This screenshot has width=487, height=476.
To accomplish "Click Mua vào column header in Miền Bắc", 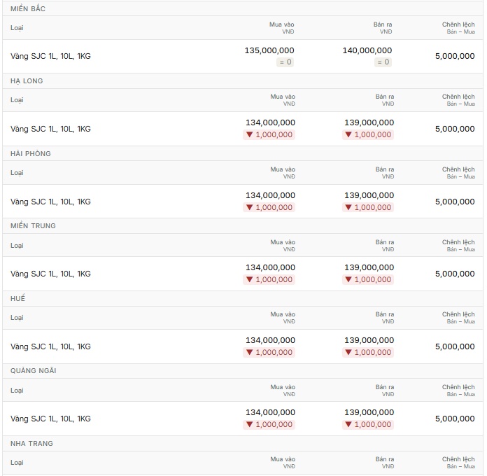I will 282,28.
